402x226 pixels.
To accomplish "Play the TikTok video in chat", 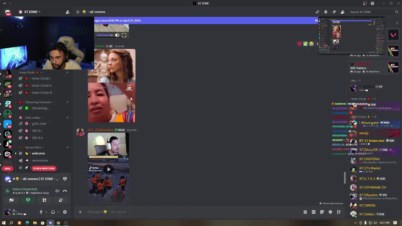I will coord(108,169).
